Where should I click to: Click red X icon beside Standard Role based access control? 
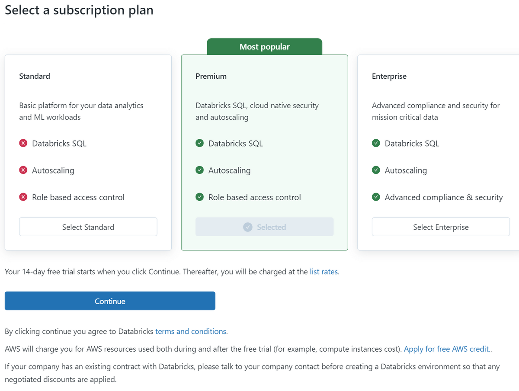23,197
